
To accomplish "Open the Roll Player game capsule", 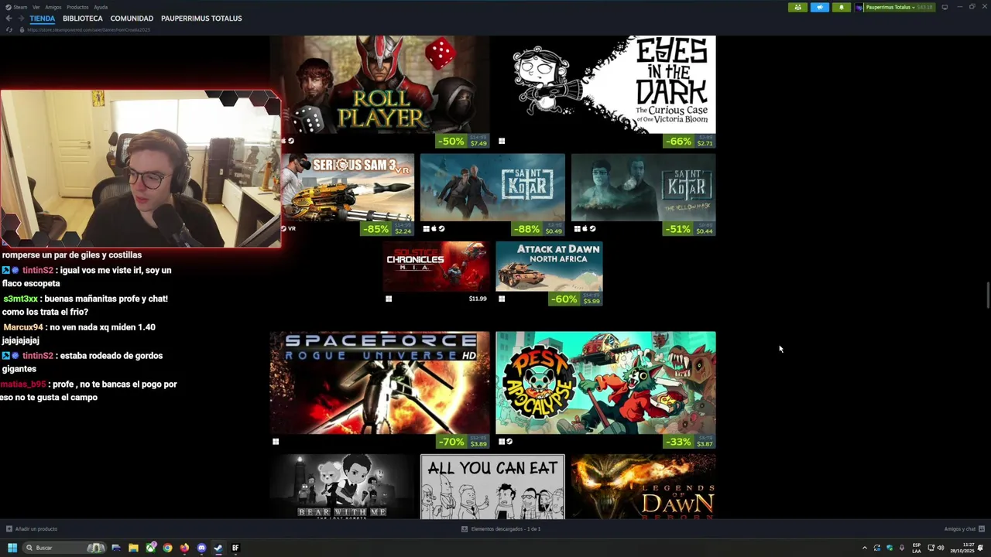I will [379, 84].
